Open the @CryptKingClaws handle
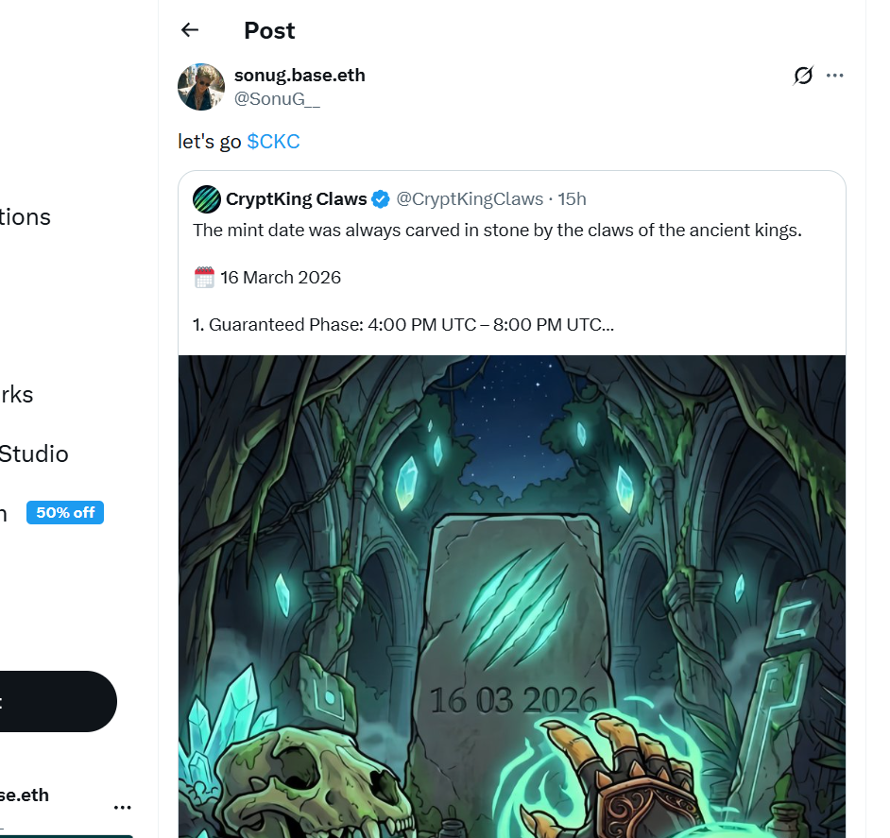Viewport: 890px width, 838px height. click(470, 199)
